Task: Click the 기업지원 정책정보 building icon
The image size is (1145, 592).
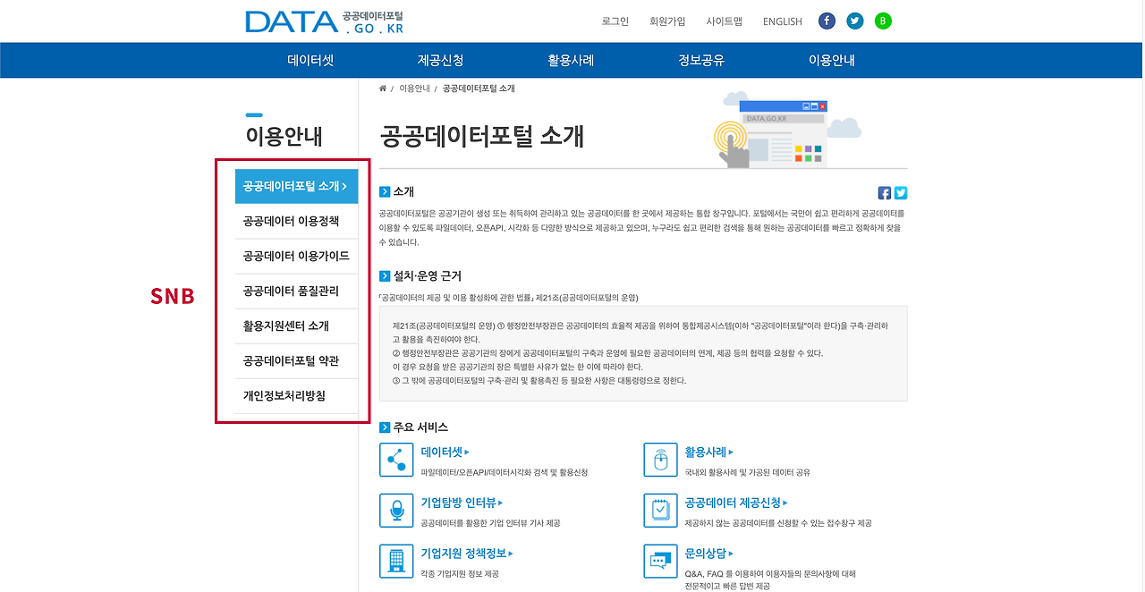Action: (395, 562)
